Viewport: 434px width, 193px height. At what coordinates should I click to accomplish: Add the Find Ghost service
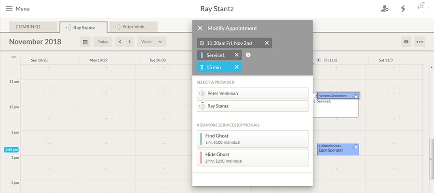252,139
